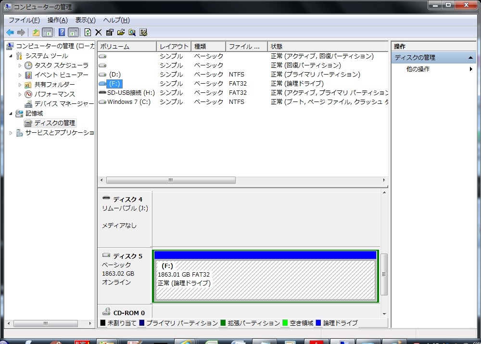Click the open folder toolbar icon
The height and width of the screenshot is (344, 481).
121,32
